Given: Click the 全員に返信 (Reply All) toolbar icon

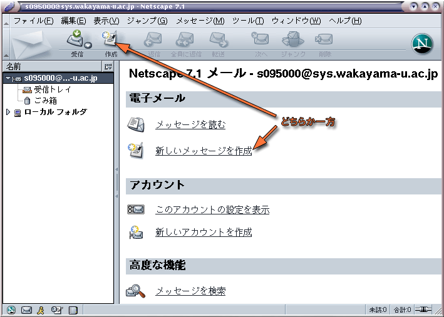Looking at the screenshot, I should [x=185, y=39].
